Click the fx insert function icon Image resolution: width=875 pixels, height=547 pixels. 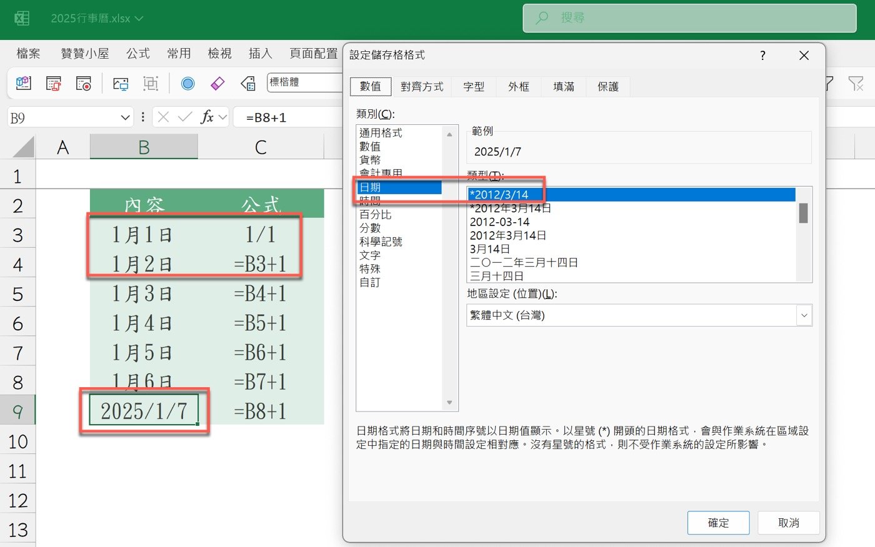pos(207,117)
